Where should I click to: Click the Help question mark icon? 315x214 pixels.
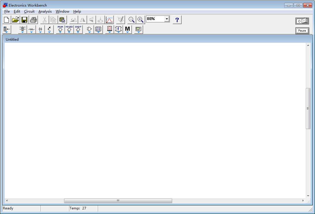click(x=177, y=20)
